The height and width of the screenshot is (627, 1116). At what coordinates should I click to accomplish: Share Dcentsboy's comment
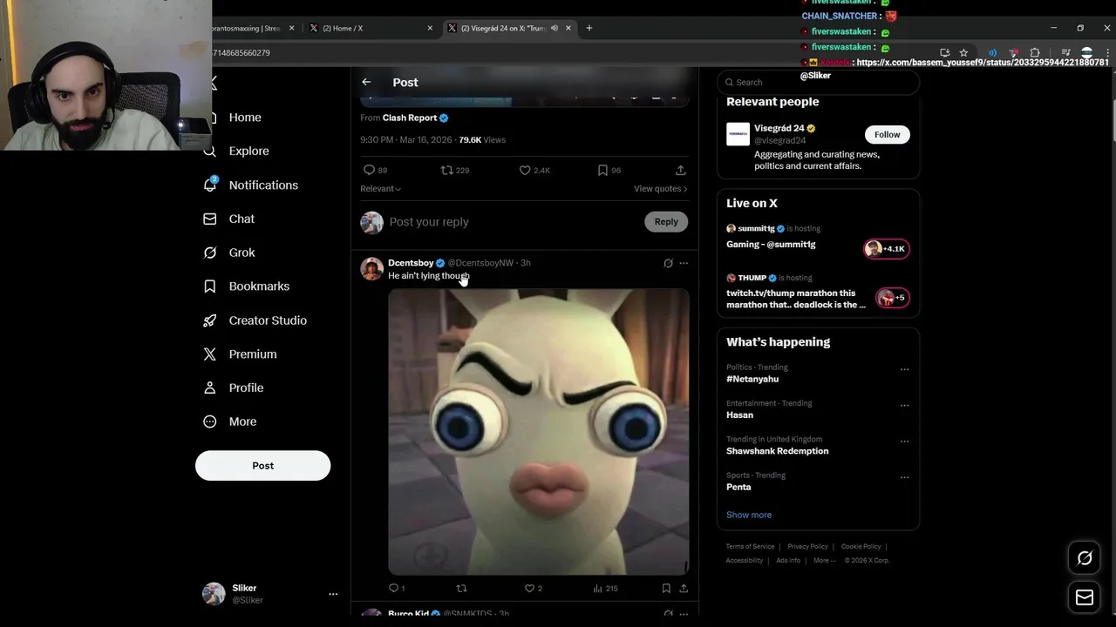coord(684,589)
